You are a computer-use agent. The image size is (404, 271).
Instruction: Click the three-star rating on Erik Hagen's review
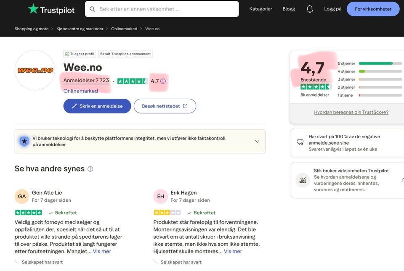tap(167, 213)
